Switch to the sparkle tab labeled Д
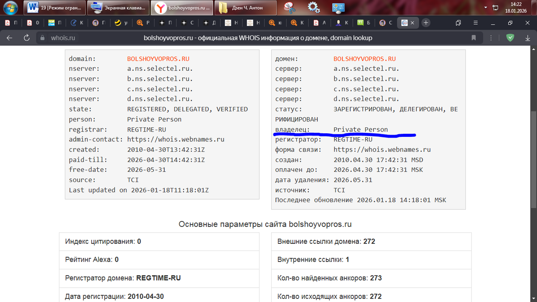537x302 pixels. point(209,22)
